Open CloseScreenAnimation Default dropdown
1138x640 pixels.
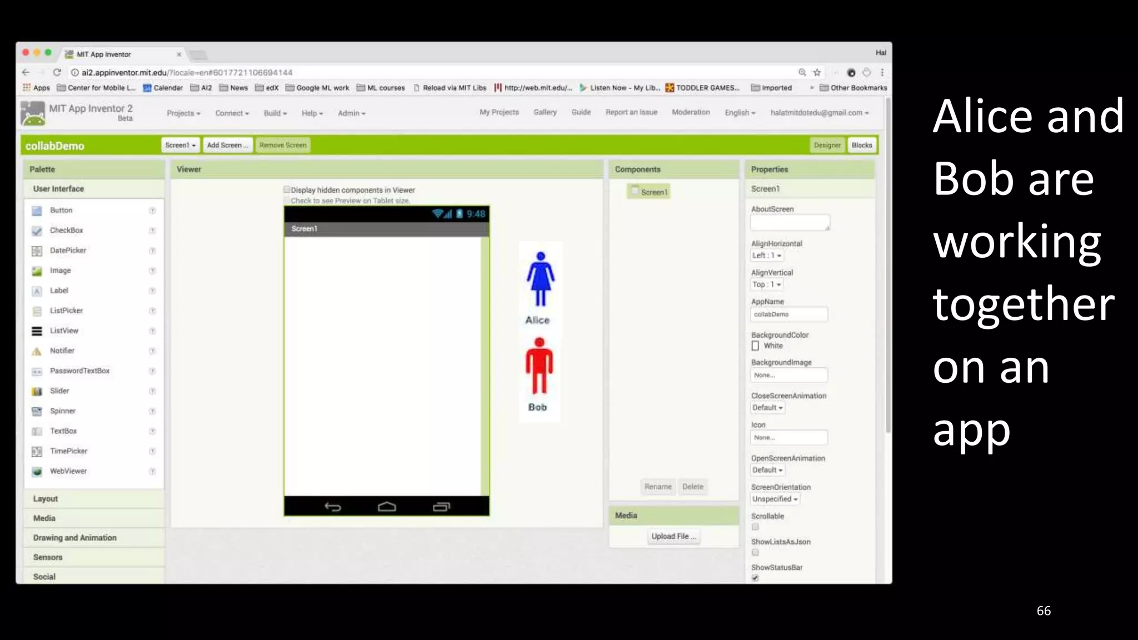pyautogui.click(x=767, y=408)
